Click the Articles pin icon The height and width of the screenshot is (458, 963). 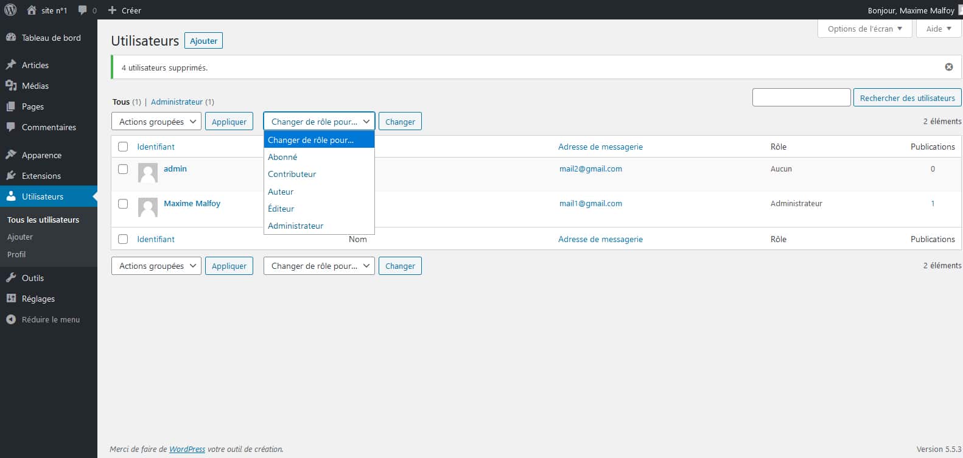coord(11,65)
